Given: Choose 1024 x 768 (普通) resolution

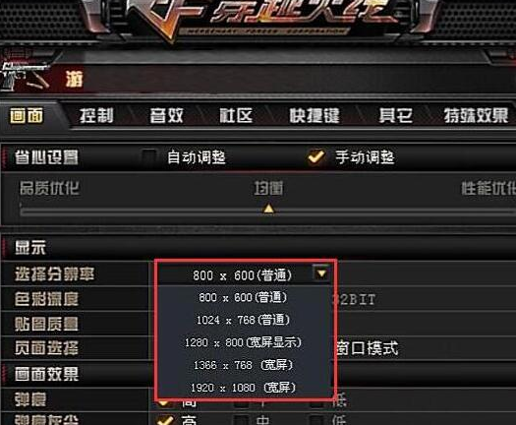Looking at the screenshot, I should (243, 320).
